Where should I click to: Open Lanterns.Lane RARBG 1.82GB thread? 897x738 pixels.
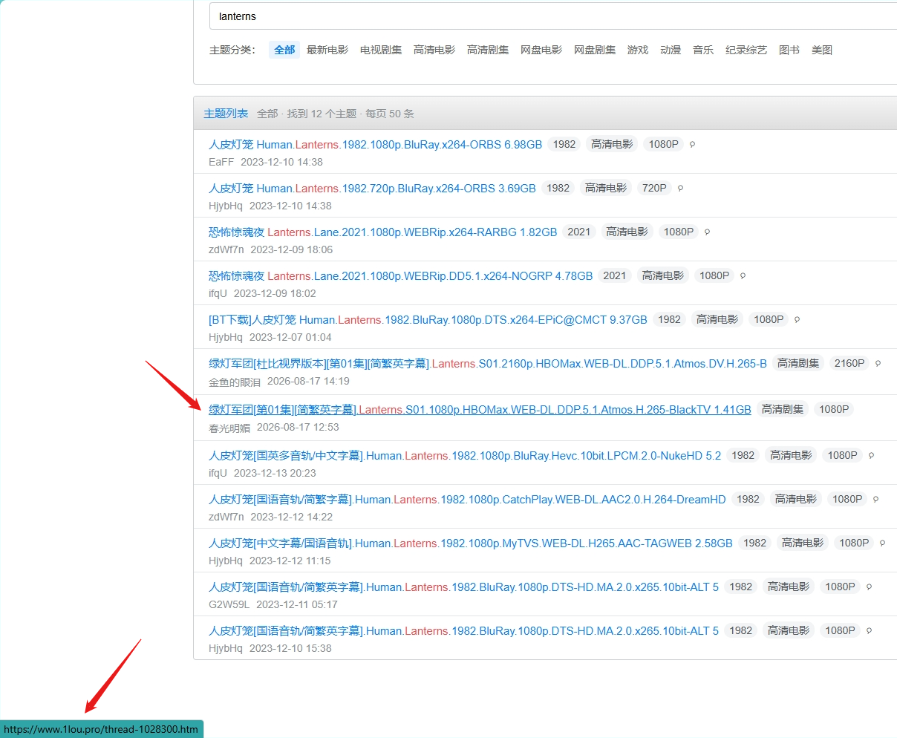pos(382,232)
